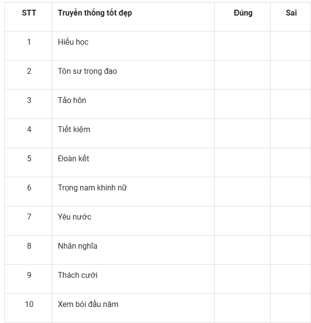Viewport: 311px width, 323px height.
Task: Click the Sai cell for Trọng nam khinh nữ
Action: (x=291, y=191)
